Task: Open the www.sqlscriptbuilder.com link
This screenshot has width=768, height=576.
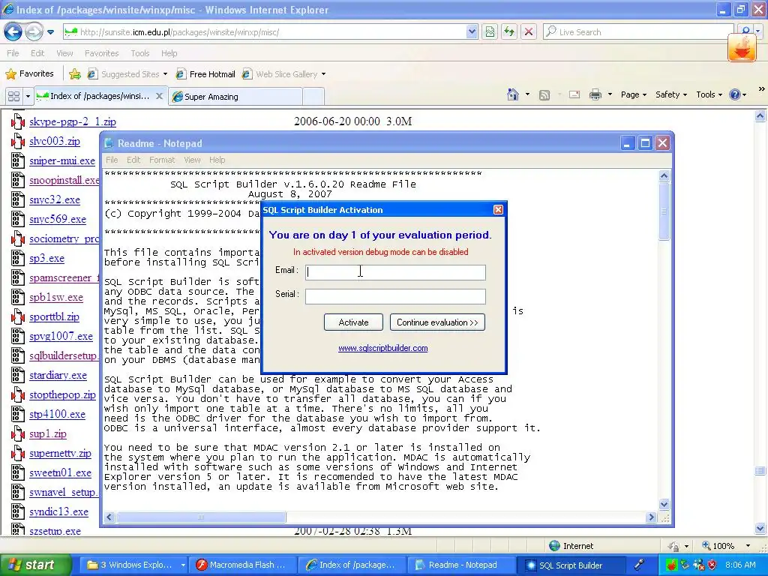Action: pyautogui.click(x=383, y=348)
